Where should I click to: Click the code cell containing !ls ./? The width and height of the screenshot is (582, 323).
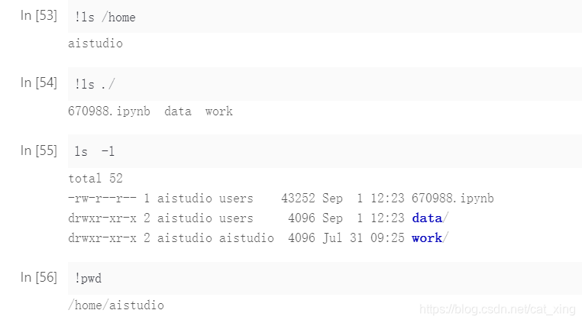325,84
